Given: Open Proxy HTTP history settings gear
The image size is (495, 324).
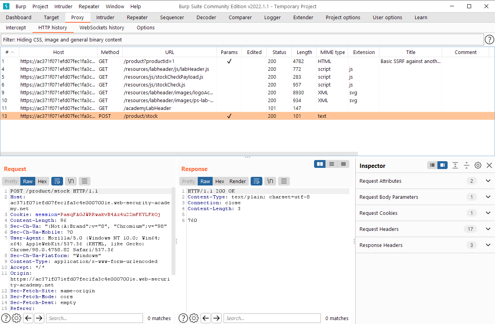Looking at the screenshot, I should pyautogui.click(x=16, y=318).
